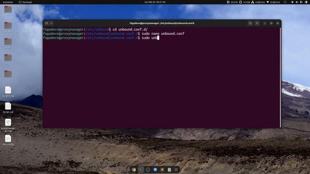
Task: Open the orange app icon in the dock
Action: (x=162, y=170)
